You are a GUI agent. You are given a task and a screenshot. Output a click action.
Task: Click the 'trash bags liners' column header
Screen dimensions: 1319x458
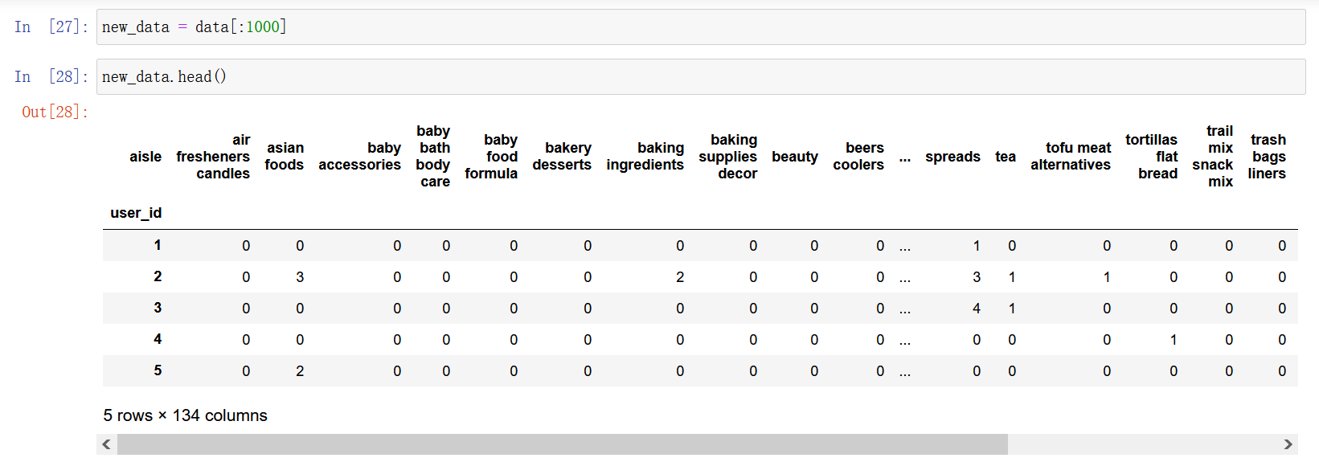[x=1267, y=157]
